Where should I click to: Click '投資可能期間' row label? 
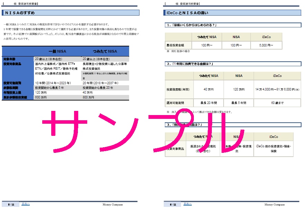12,83
